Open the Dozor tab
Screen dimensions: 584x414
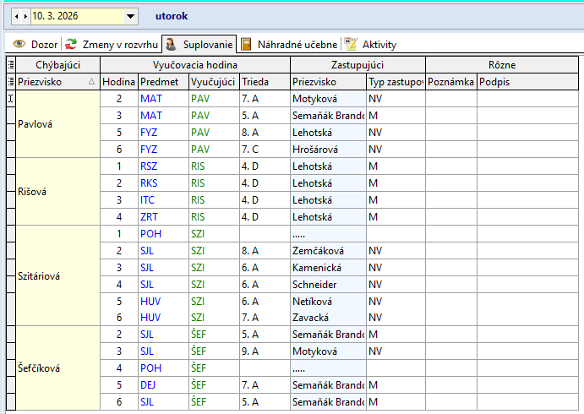(x=37, y=44)
